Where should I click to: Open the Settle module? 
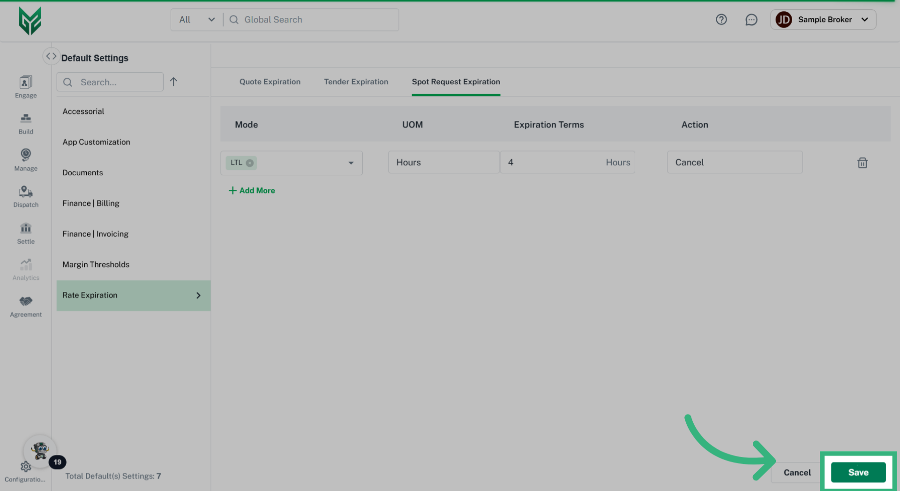[x=26, y=233]
